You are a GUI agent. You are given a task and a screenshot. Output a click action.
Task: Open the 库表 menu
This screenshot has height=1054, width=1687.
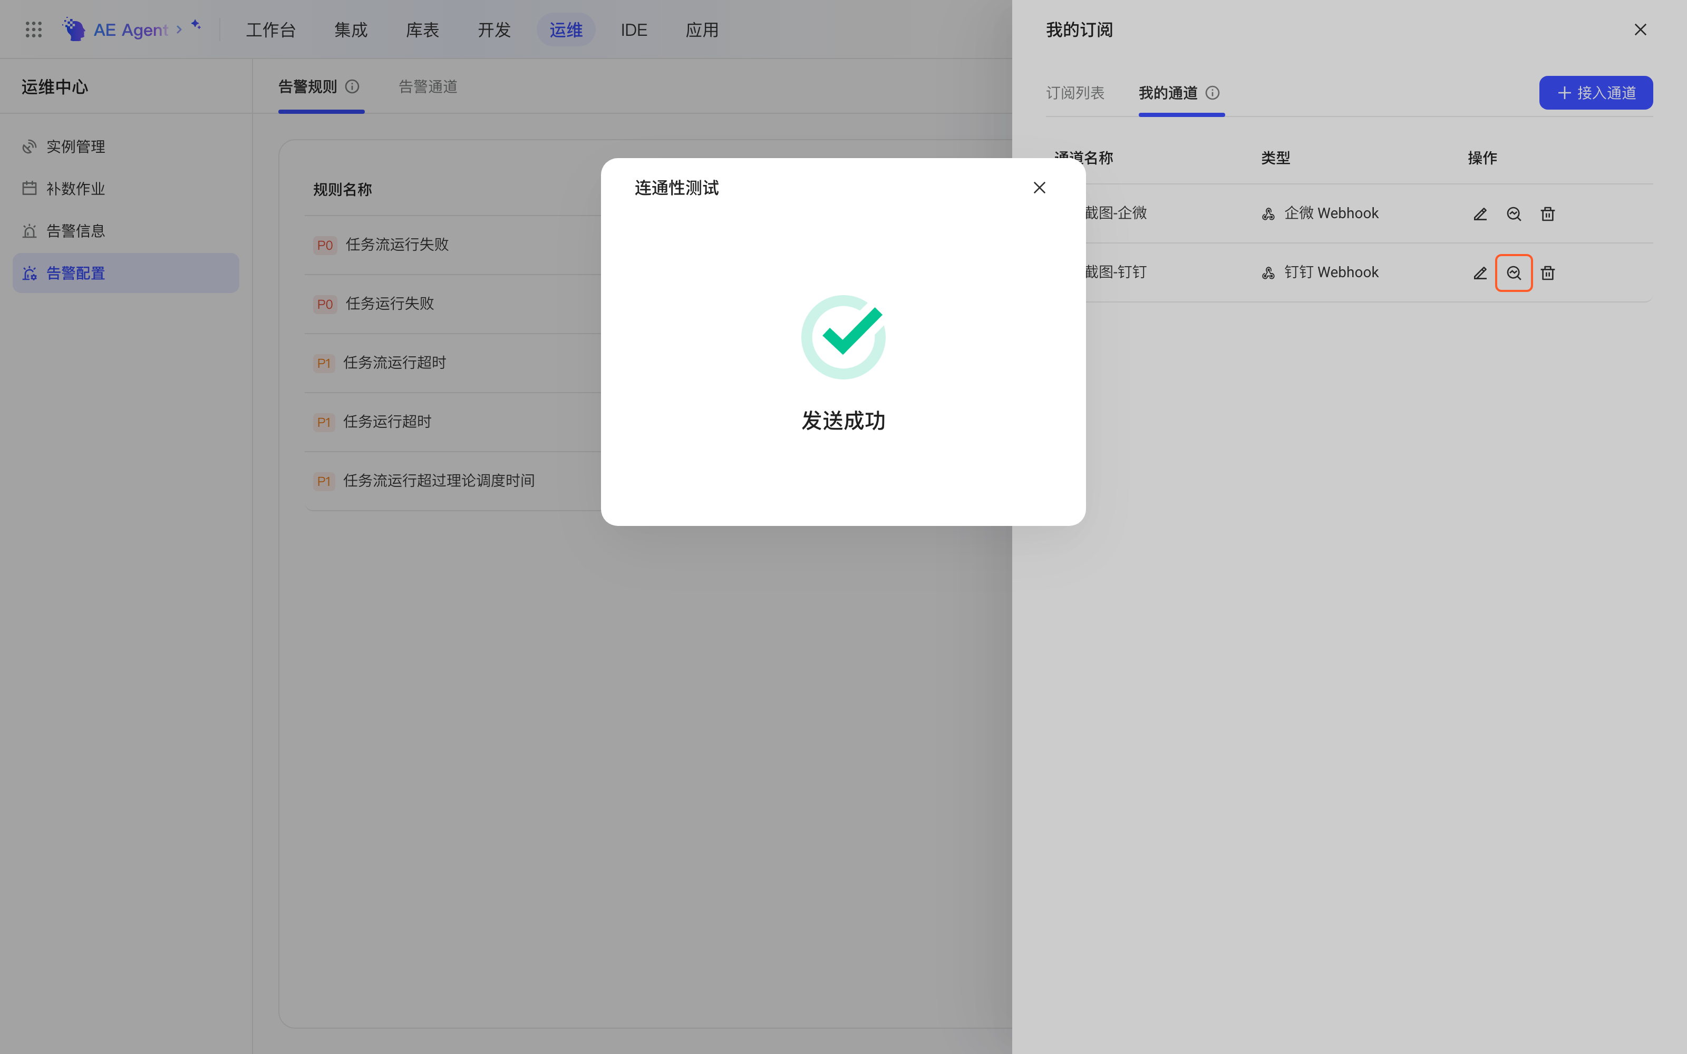(422, 30)
